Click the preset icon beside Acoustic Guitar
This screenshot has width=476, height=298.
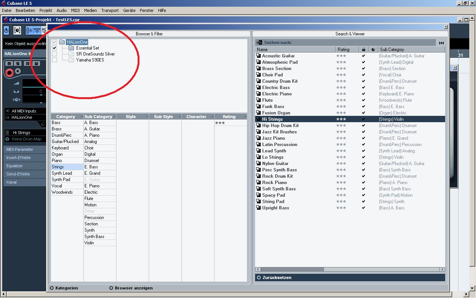(258, 56)
